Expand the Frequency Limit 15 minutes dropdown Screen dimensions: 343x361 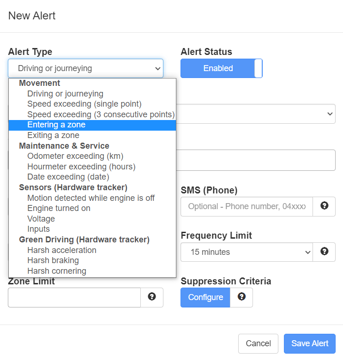pos(247,252)
